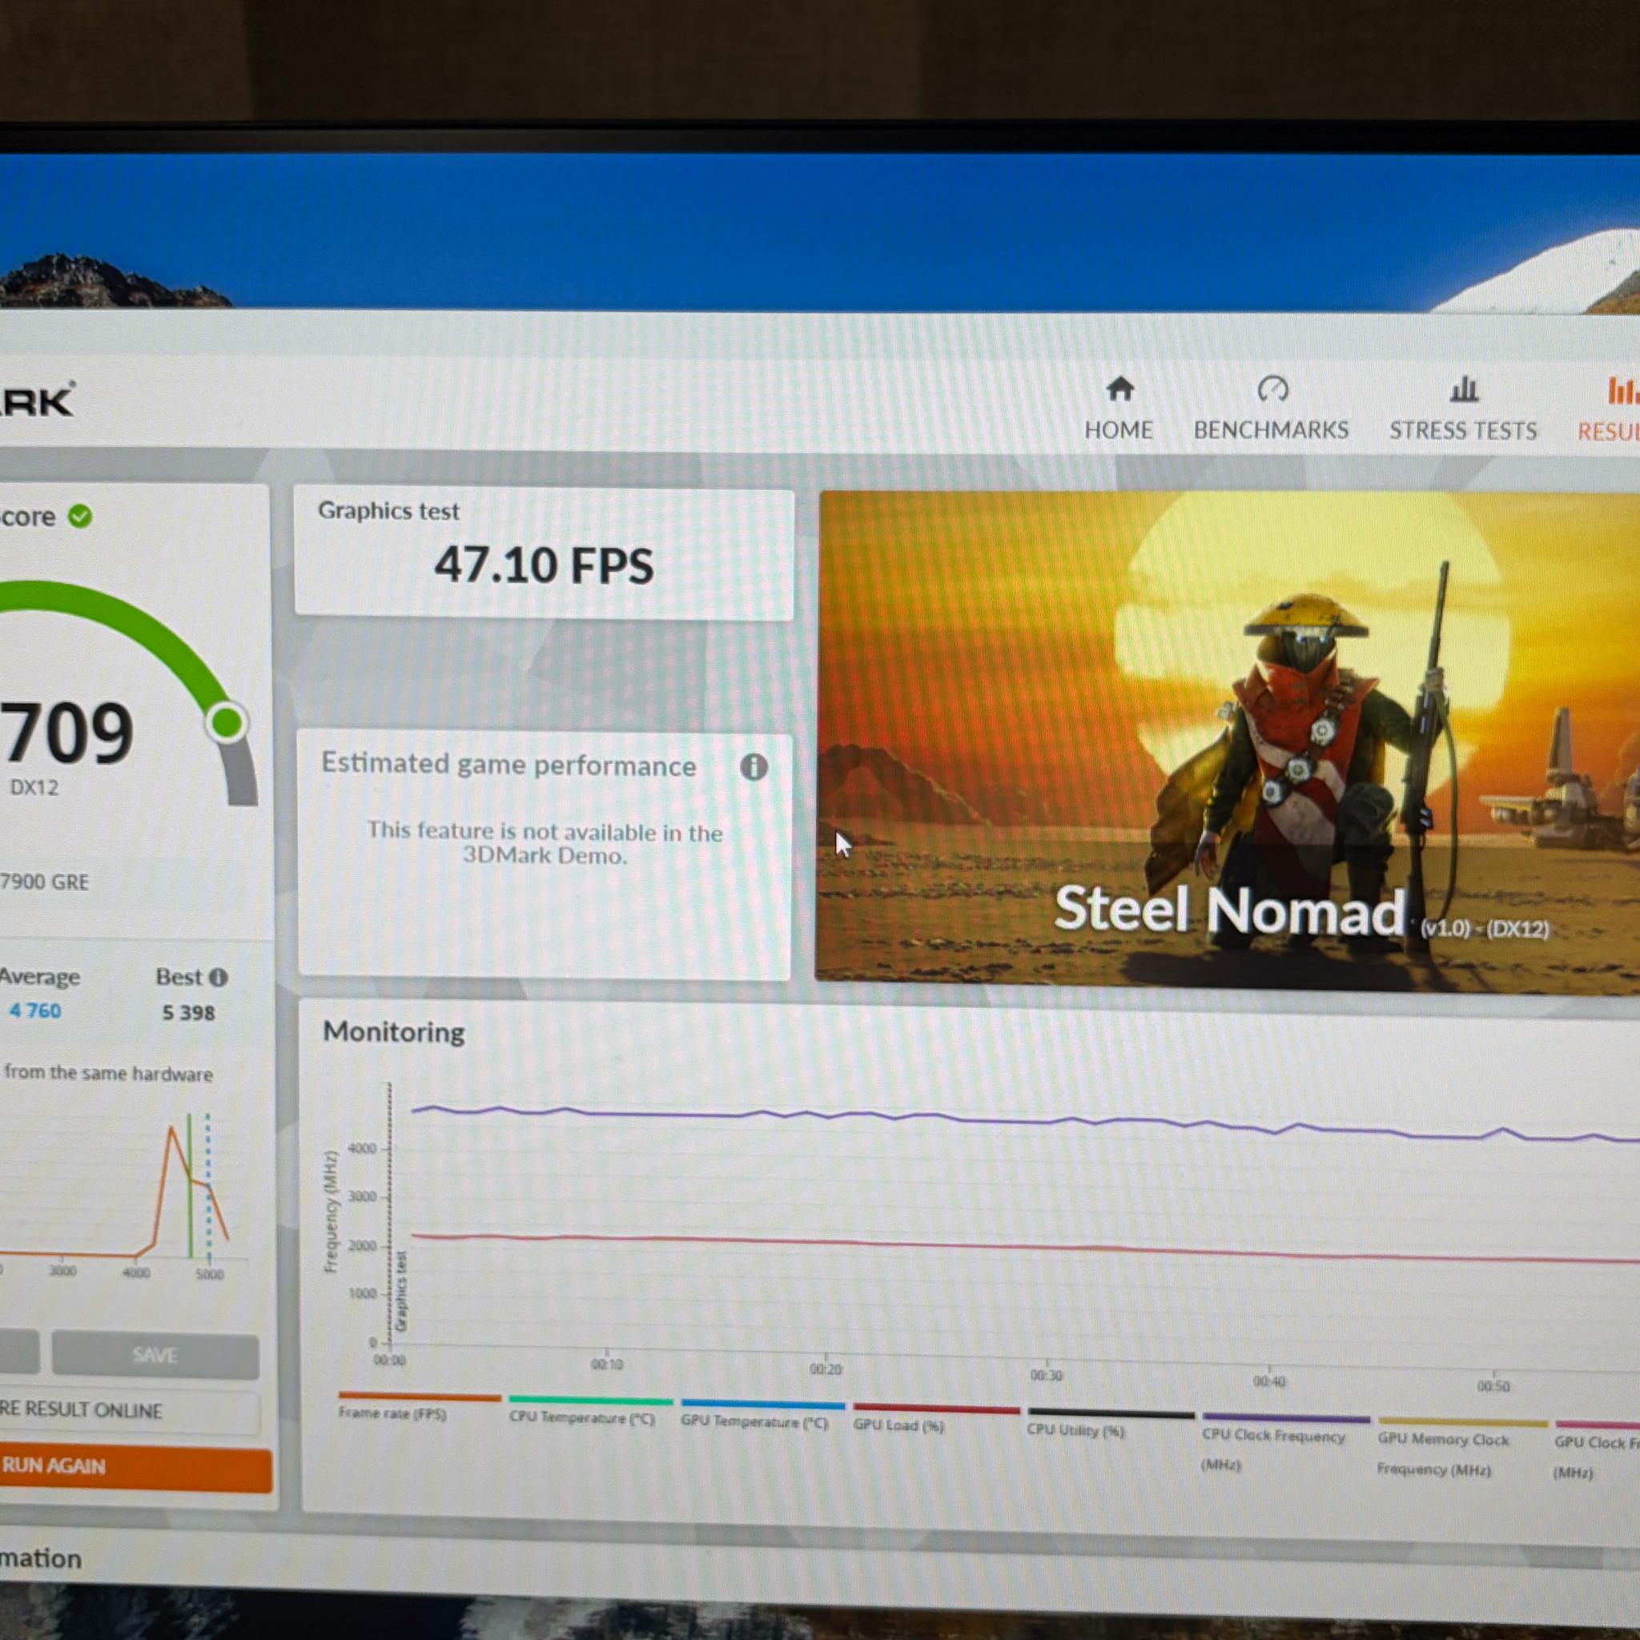The height and width of the screenshot is (1640, 1640).
Task: Click the 7900 GRE hardware label
Action: pyautogui.click(x=44, y=882)
